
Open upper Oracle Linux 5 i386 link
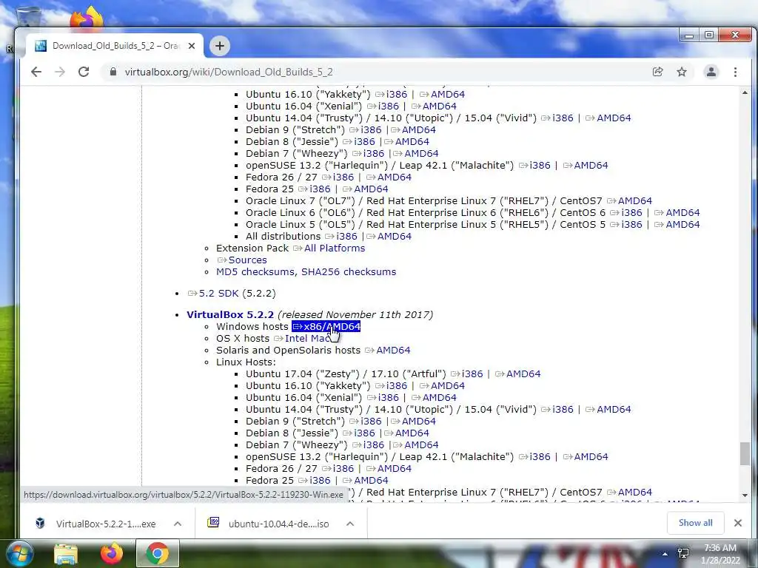pyautogui.click(x=626, y=225)
